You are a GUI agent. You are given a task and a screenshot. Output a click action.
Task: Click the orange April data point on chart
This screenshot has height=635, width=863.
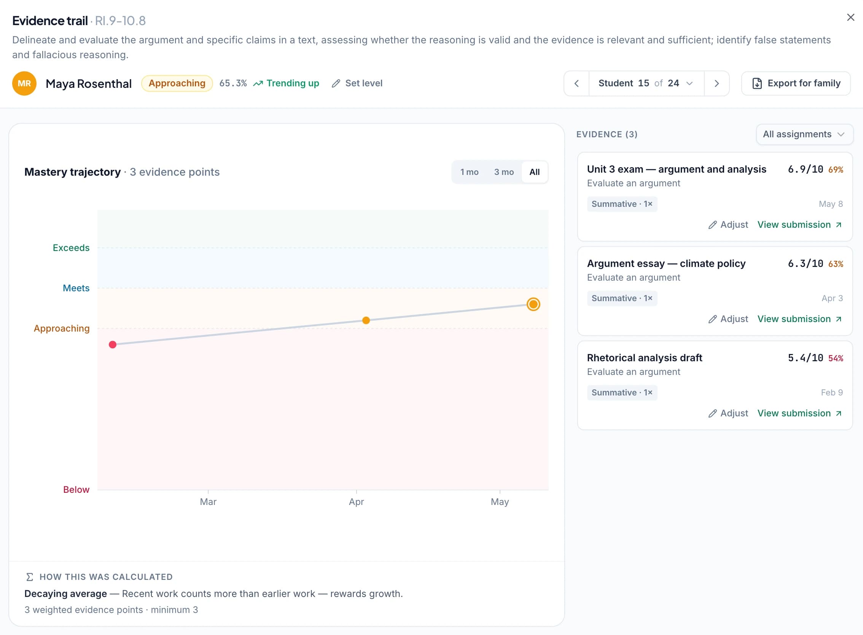(x=366, y=320)
